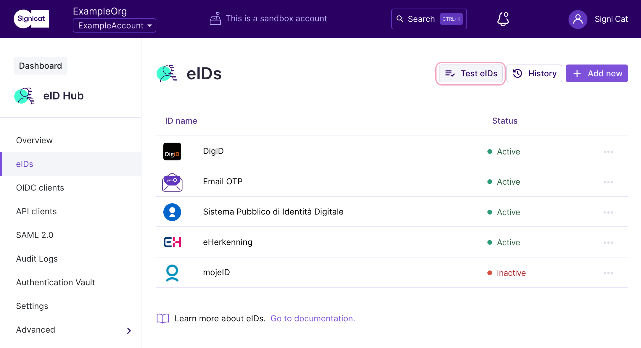Select Authentication Vault menu item
Viewport: 641px width, 348px height.
[55, 282]
